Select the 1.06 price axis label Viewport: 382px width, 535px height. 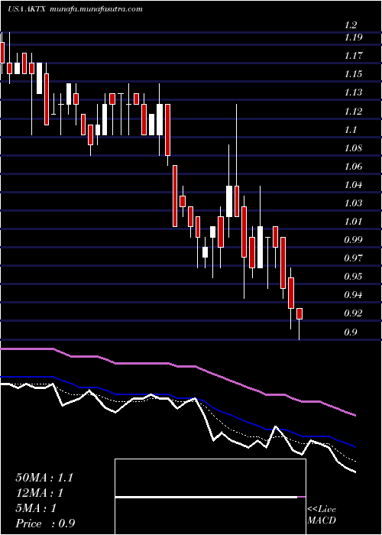click(354, 167)
